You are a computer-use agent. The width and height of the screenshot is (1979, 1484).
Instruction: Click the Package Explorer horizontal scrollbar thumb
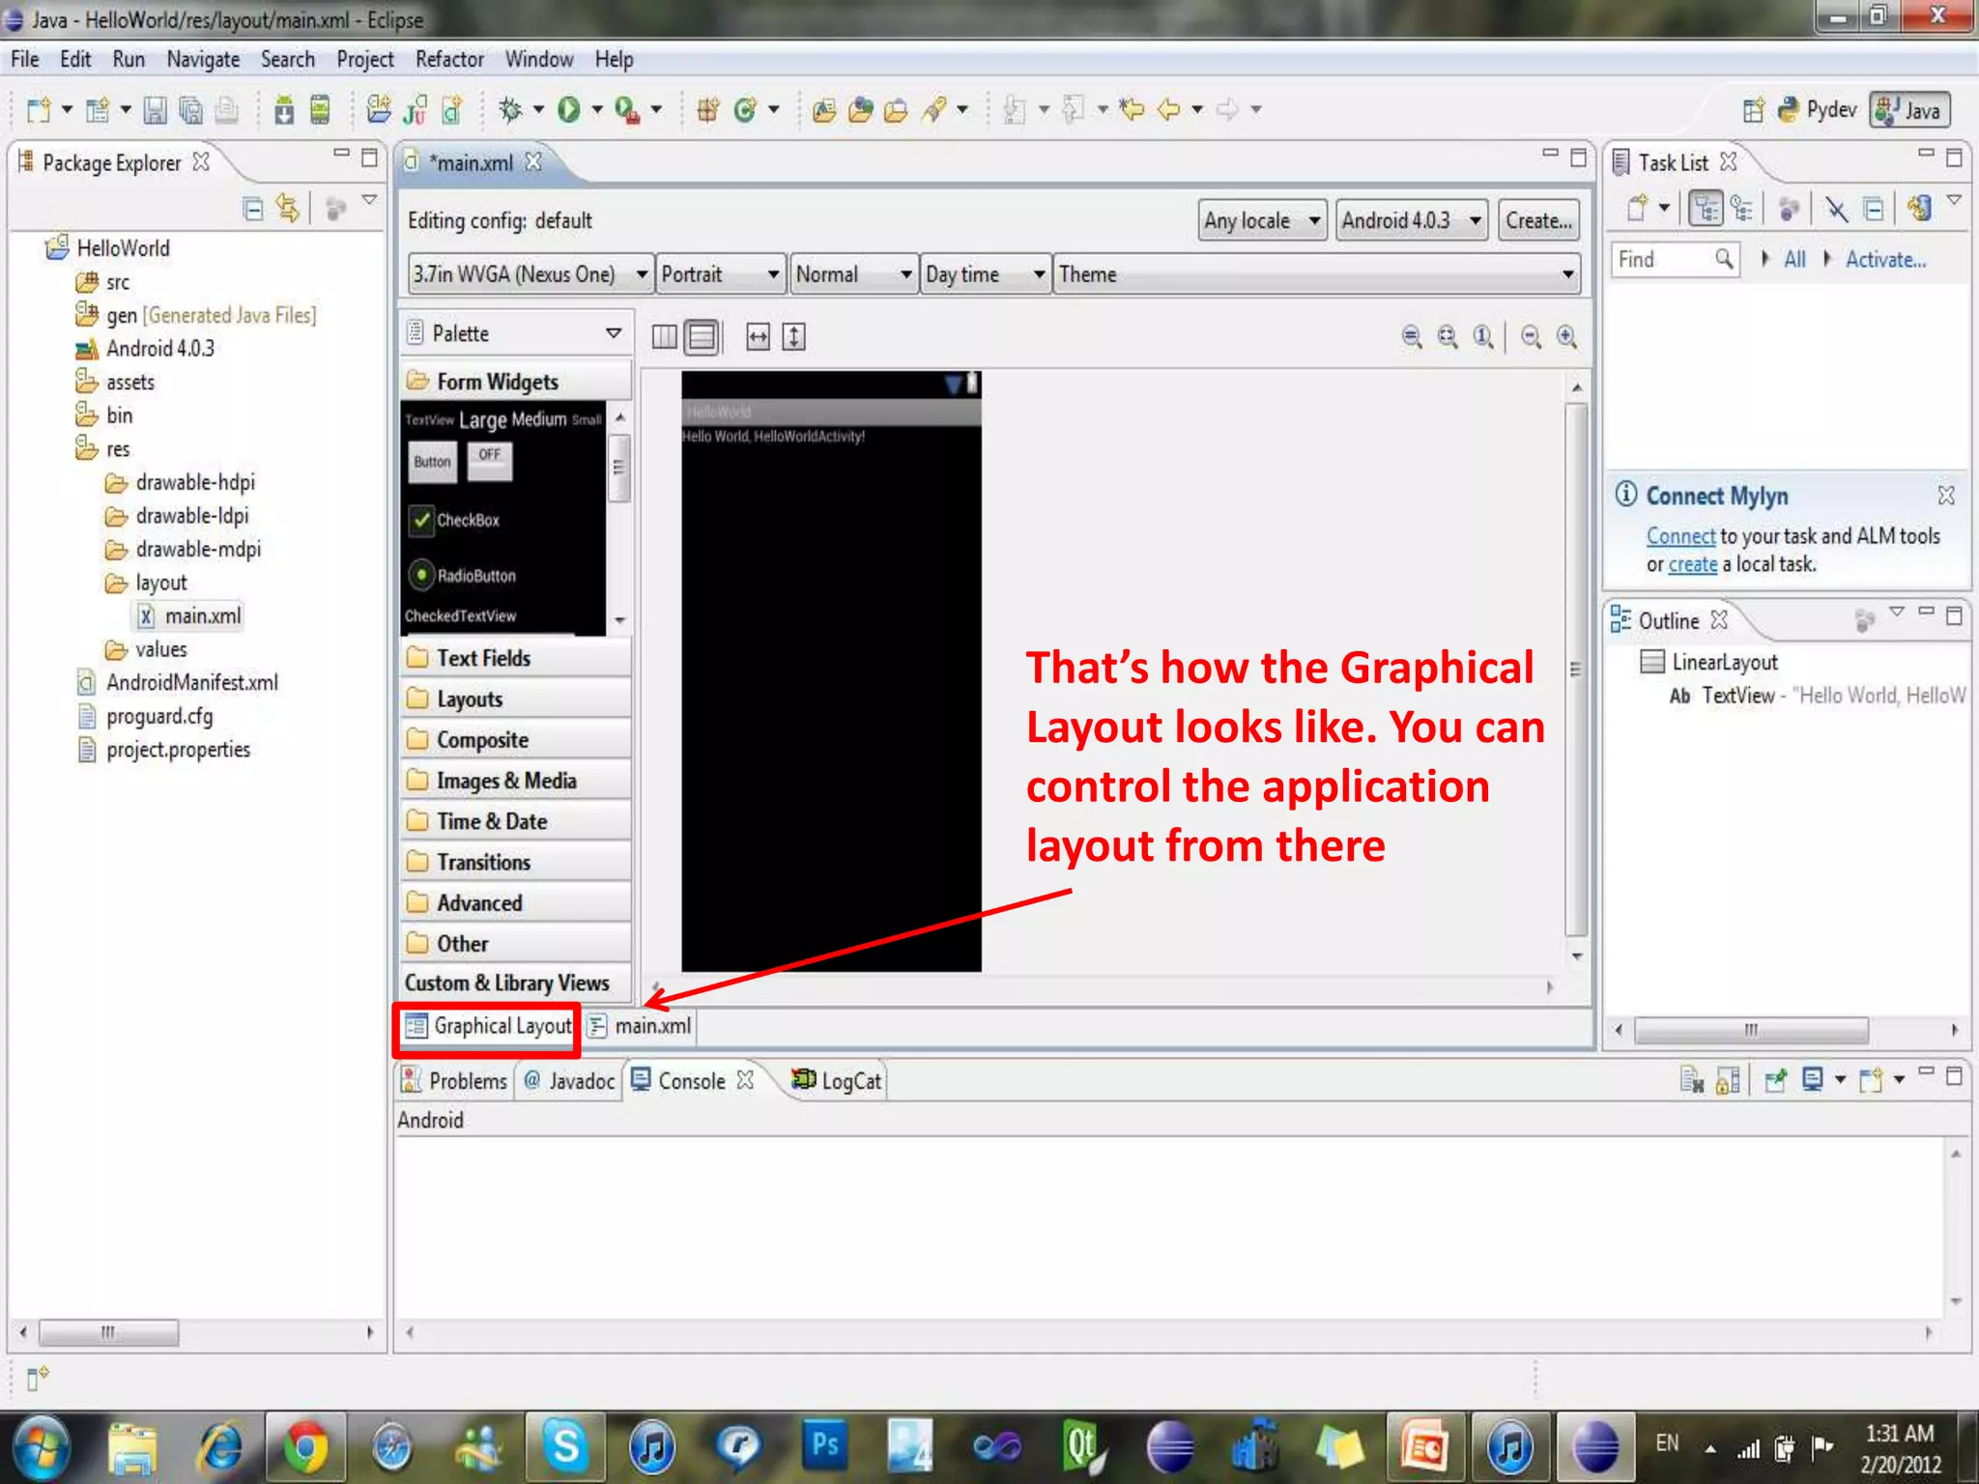[x=108, y=1333]
